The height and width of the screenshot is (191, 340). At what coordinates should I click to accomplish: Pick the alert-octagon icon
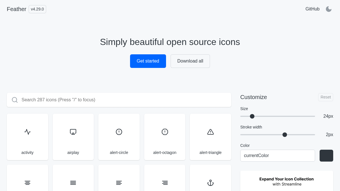click(x=165, y=132)
